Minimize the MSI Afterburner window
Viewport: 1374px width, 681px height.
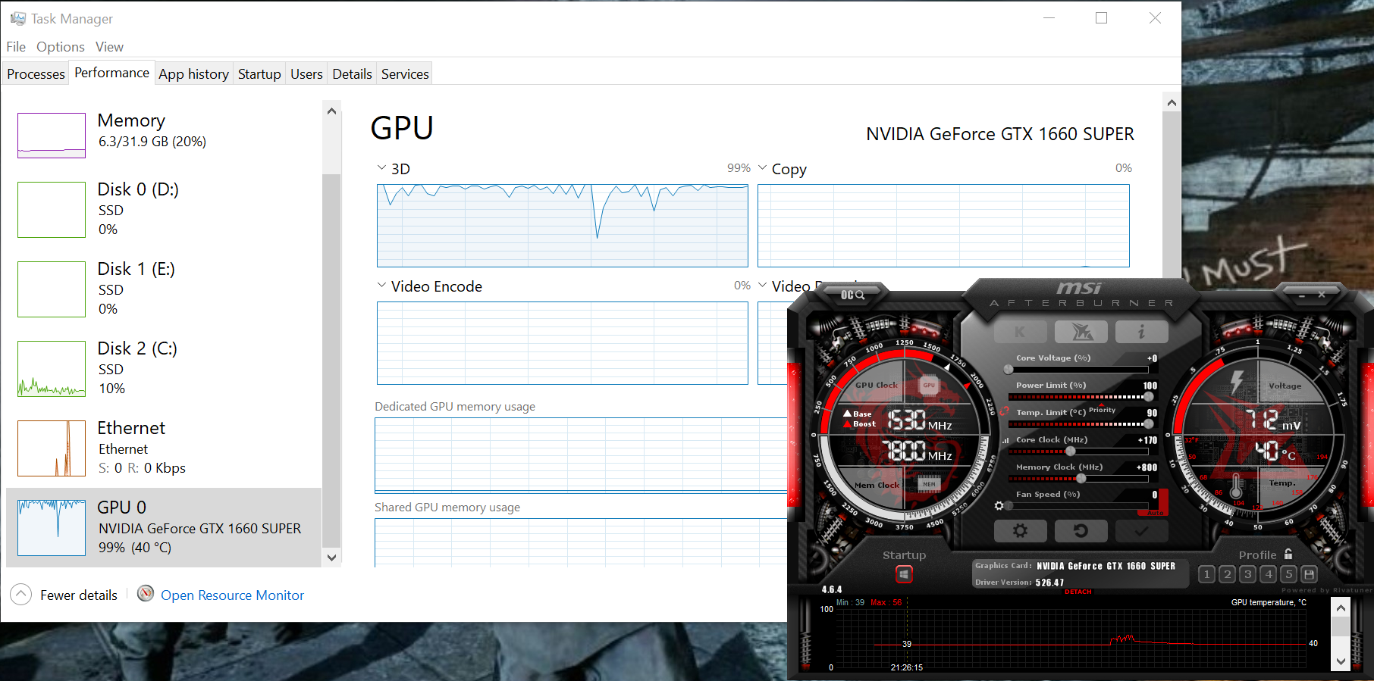point(1301,295)
